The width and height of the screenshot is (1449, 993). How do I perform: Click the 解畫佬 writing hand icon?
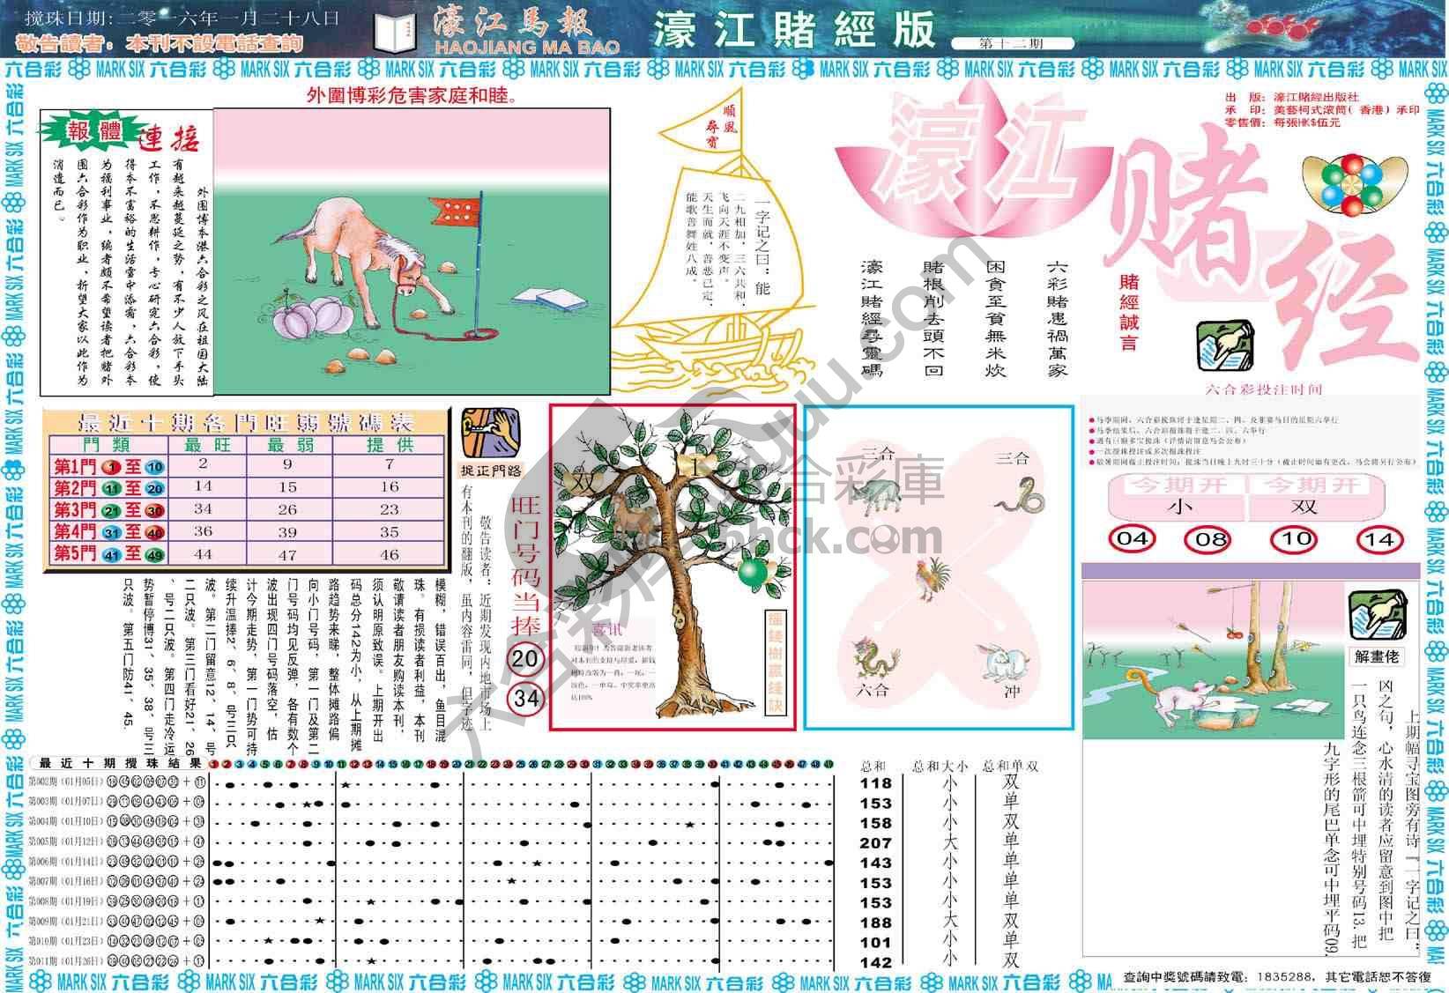tap(1377, 615)
